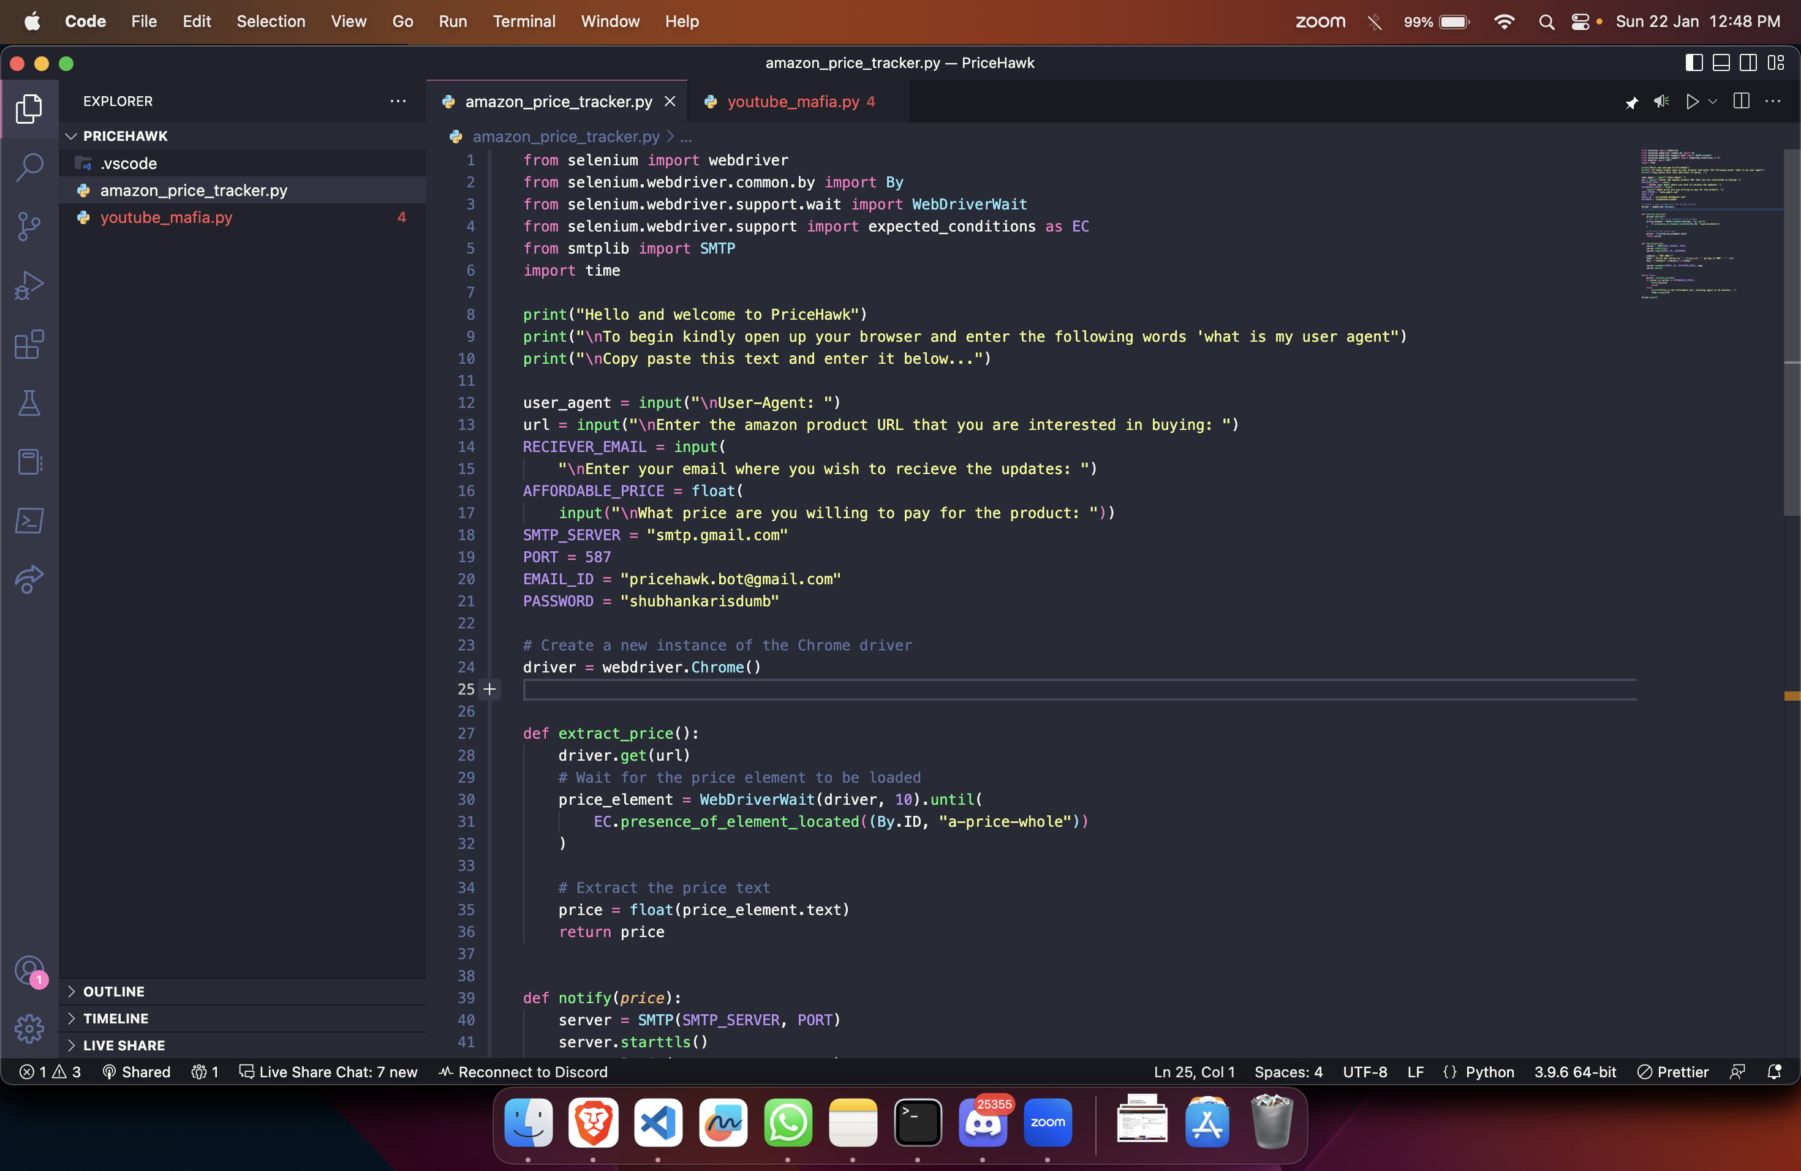Click the Run Python File play button
The height and width of the screenshot is (1171, 1801).
(x=1692, y=102)
